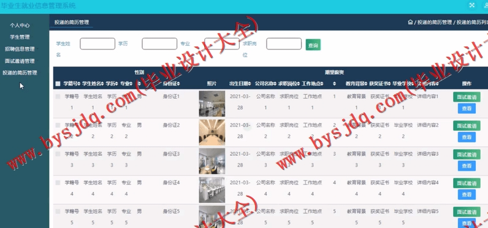Select the 投递的简历管理 page tab

72,22
